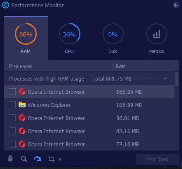
Task: Check the Windows Explorer checkbox
Action: (12, 105)
